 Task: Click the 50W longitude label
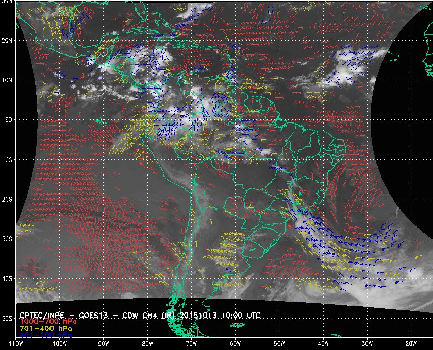(x=279, y=344)
